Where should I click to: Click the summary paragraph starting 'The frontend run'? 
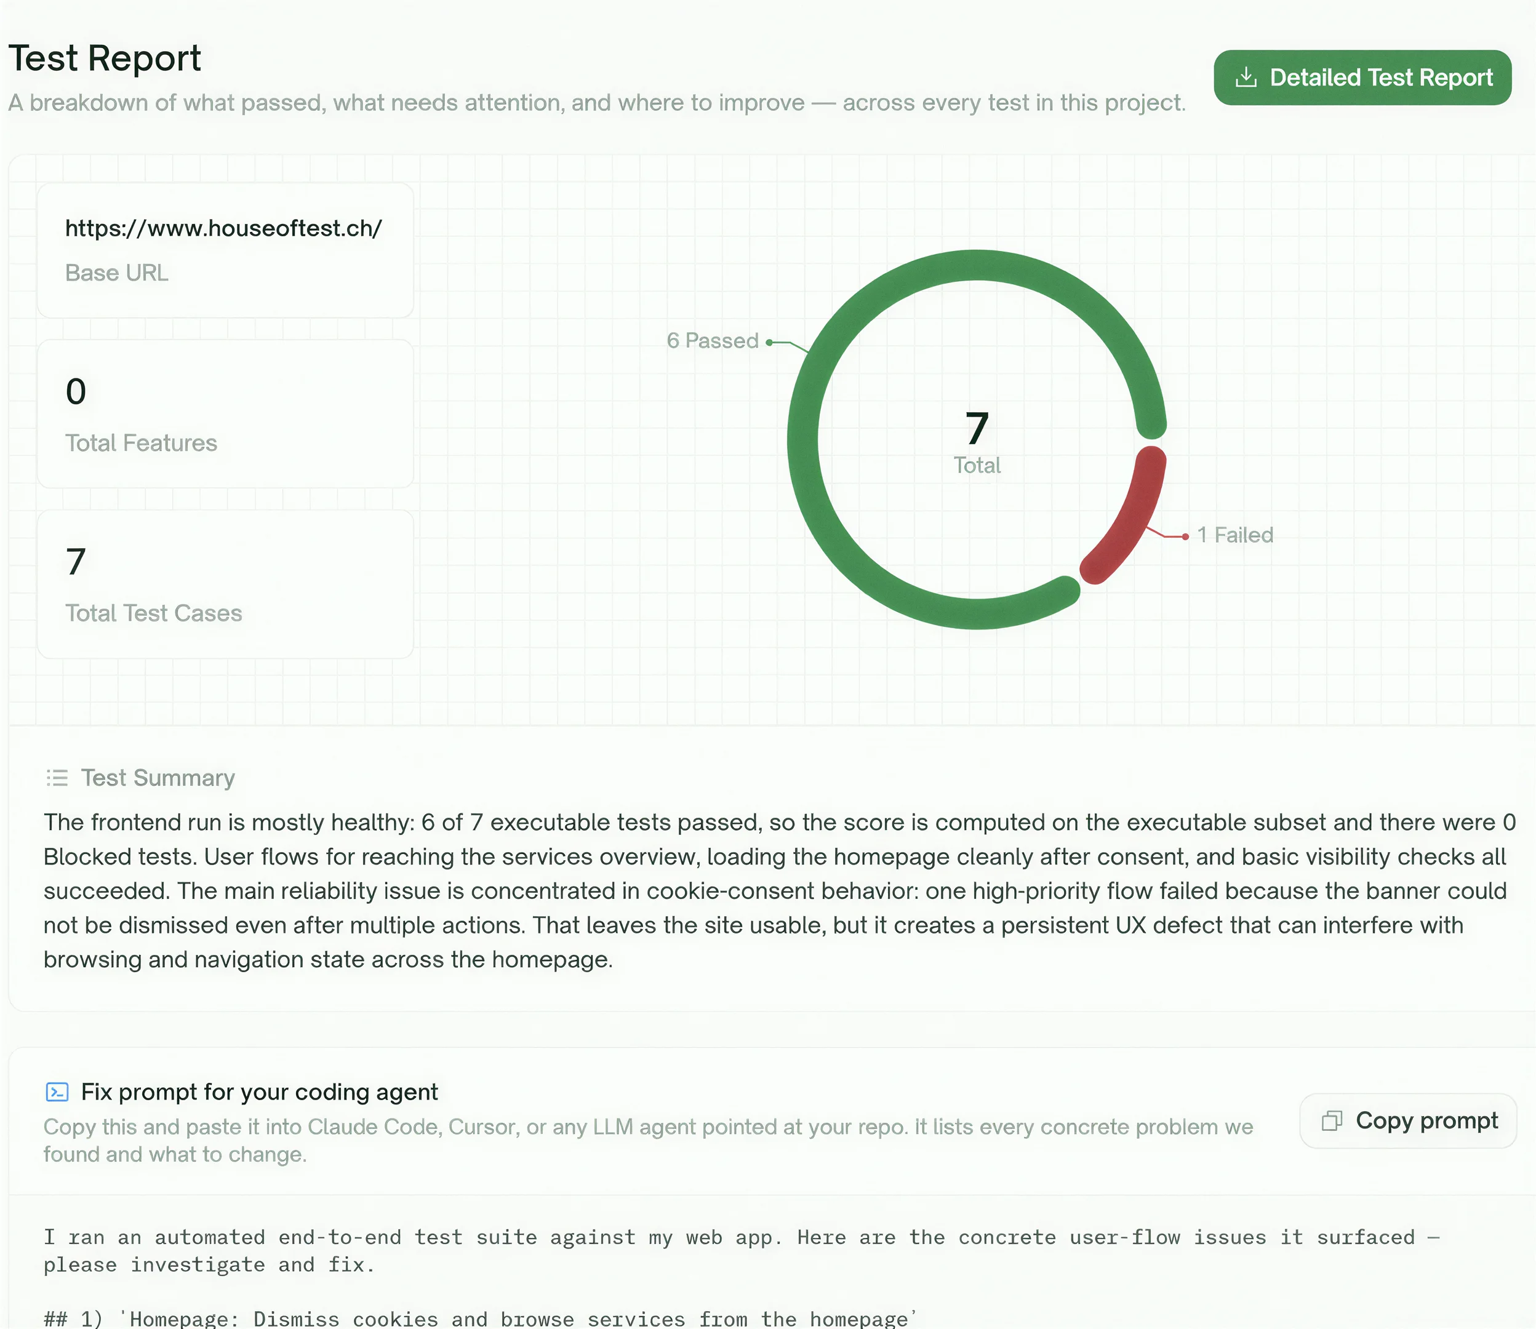click(778, 891)
